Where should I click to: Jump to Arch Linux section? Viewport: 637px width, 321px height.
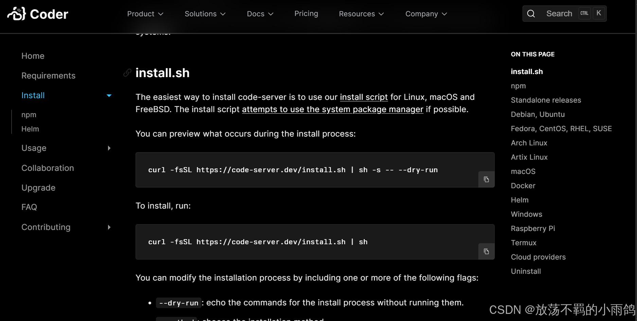[x=529, y=143]
